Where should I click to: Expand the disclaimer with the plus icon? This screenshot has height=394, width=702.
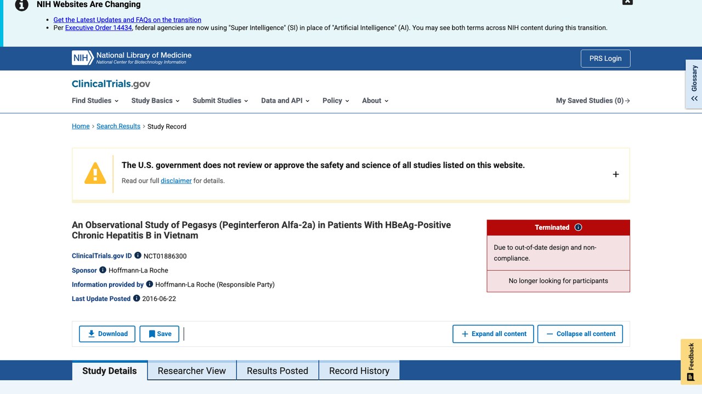pos(616,174)
